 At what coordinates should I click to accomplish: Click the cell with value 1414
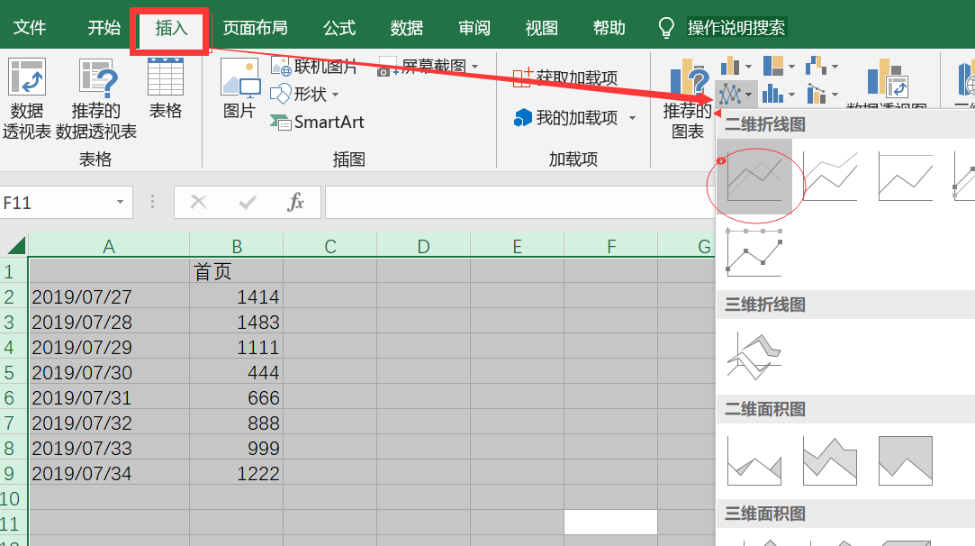tap(236, 296)
